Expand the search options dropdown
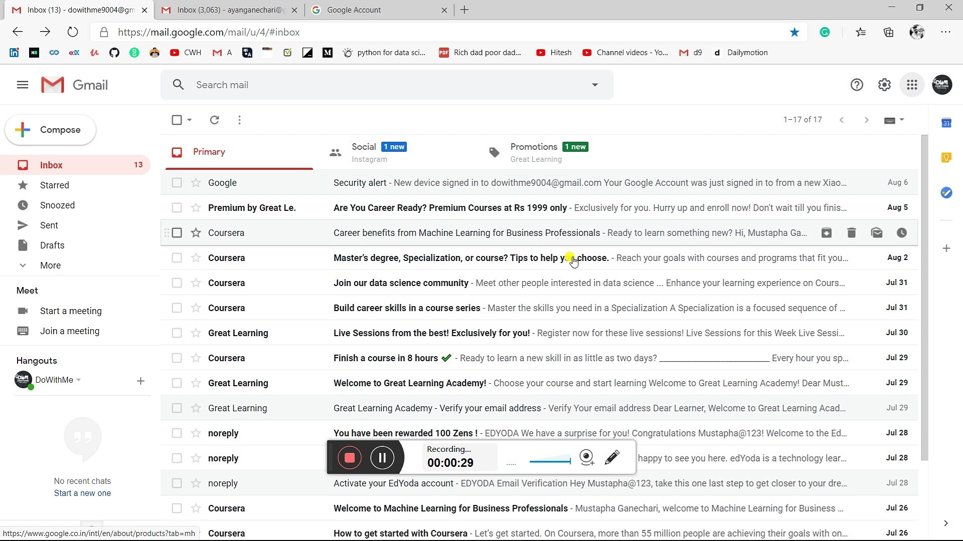The width and height of the screenshot is (963, 541). pos(595,85)
